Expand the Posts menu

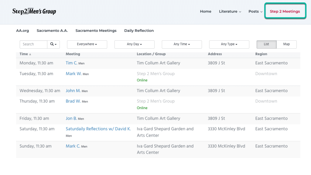(x=255, y=12)
